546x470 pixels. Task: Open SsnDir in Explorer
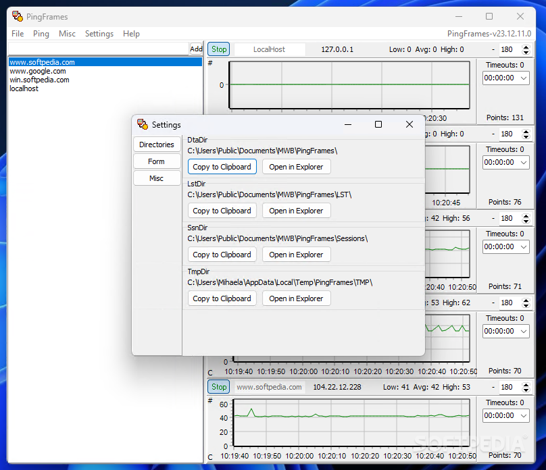(x=297, y=255)
